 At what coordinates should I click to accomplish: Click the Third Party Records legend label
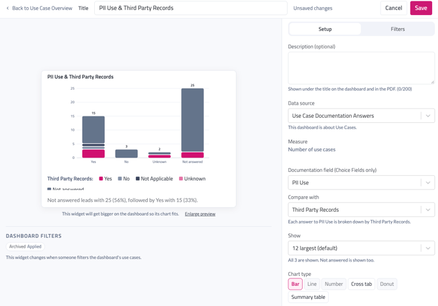pyautogui.click(x=70, y=178)
